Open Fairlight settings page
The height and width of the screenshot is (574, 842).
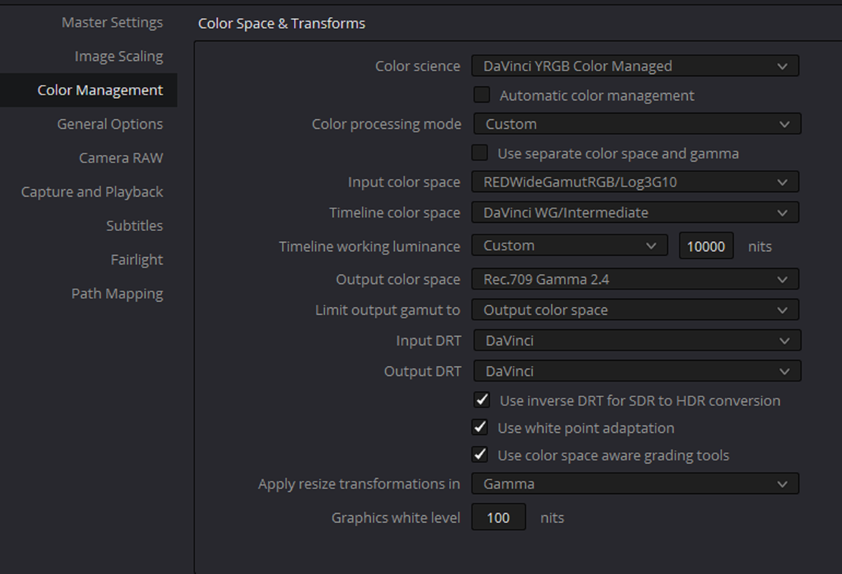click(136, 260)
